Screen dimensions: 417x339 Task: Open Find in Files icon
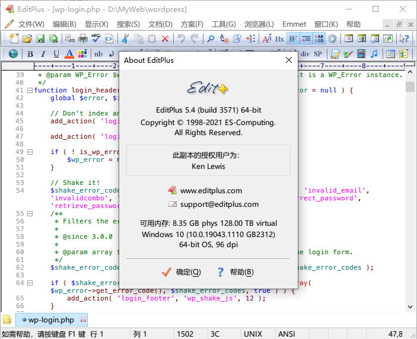pos(237,39)
